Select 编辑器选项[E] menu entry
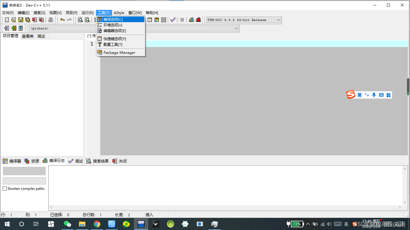Screen dimensions: 410x230 point(121,31)
